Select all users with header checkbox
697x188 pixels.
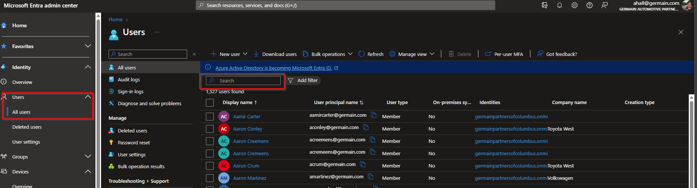click(210, 103)
